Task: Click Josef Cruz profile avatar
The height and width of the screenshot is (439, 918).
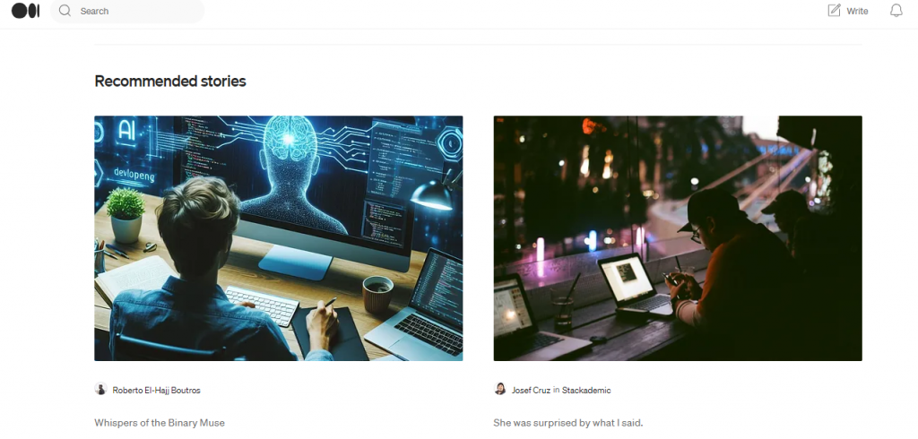Action: point(500,389)
